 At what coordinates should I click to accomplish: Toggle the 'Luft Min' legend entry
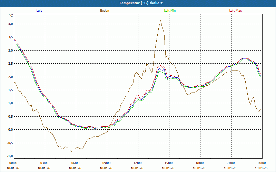click(170, 11)
